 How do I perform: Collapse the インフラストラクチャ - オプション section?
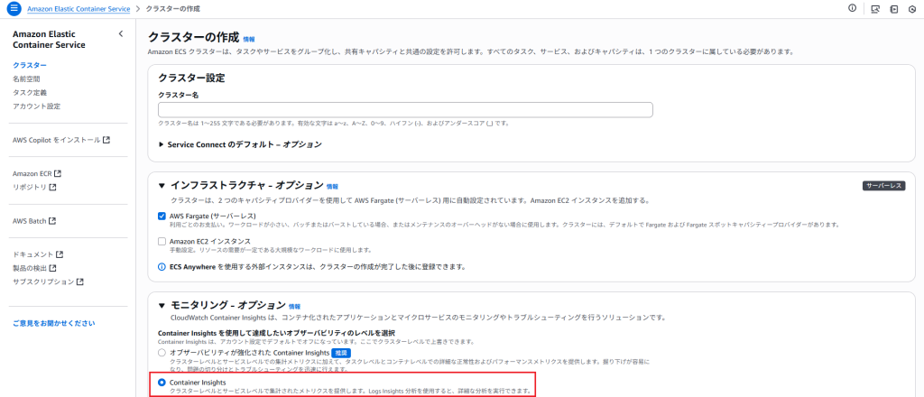[x=162, y=186]
